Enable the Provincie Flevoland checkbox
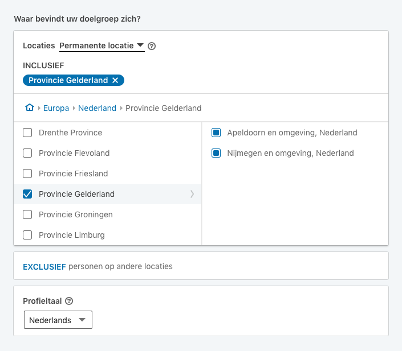 pyautogui.click(x=27, y=153)
